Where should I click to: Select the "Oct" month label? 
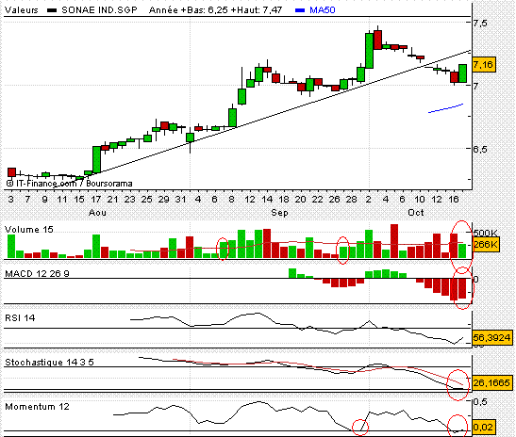(416, 213)
